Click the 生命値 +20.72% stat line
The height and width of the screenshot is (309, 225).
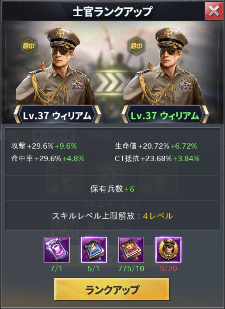(x=156, y=146)
